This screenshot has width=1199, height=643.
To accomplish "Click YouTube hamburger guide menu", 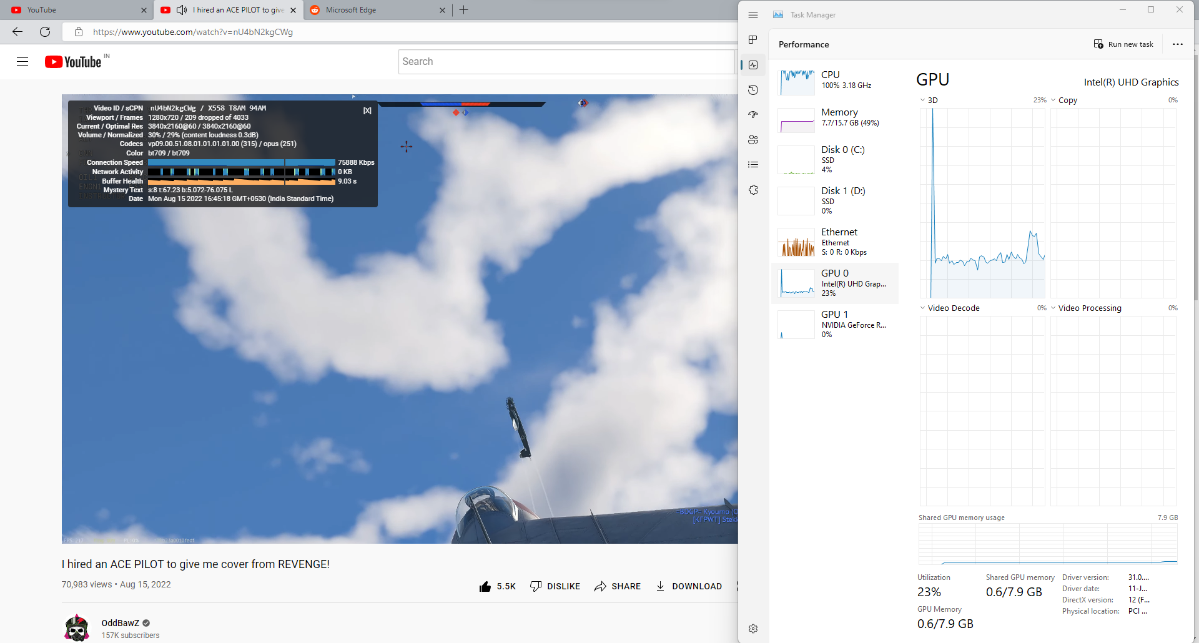I will click(x=22, y=61).
